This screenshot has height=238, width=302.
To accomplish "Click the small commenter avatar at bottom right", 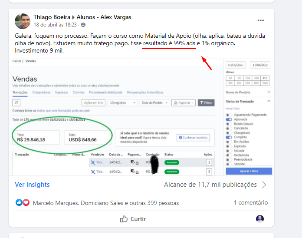I will tap(259, 218).
